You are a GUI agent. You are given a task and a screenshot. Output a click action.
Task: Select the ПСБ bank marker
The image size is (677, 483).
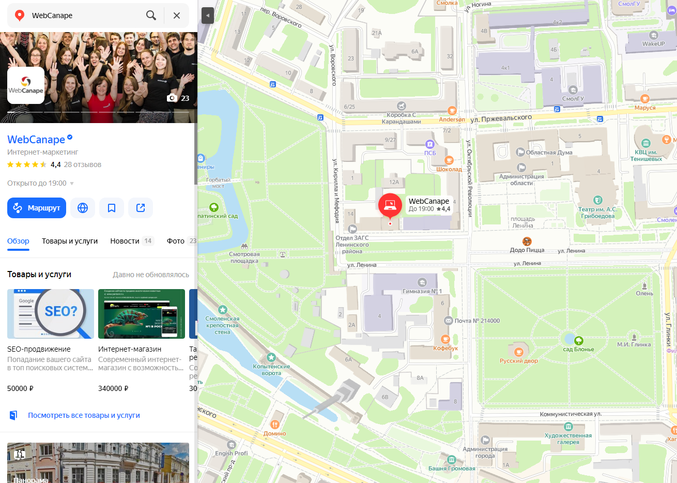(x=430, y=144)
